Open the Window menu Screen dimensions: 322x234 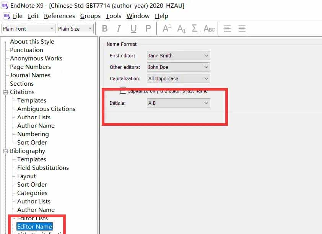coord(138,16)
